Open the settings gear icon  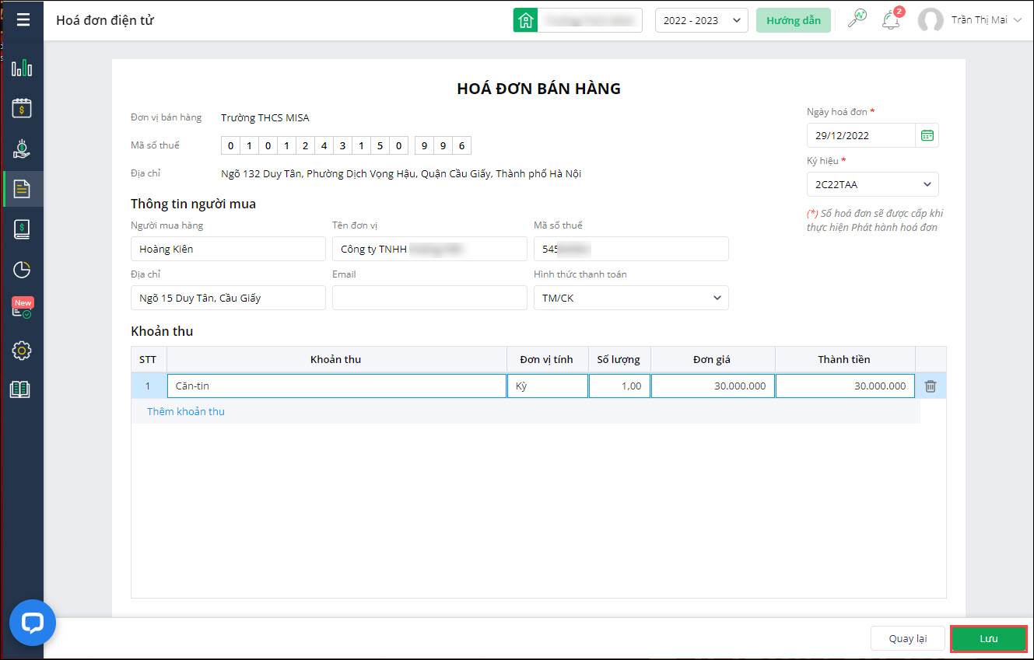coord(22,351)
